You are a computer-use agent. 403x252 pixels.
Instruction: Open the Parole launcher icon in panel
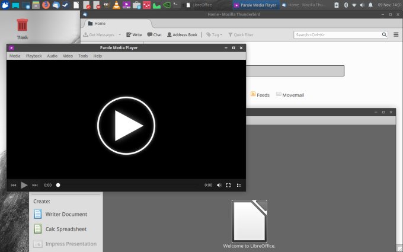126,5
